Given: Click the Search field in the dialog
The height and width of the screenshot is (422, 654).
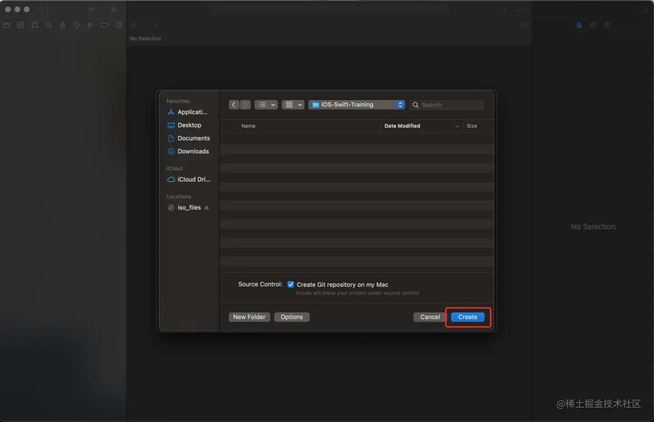Looking at the screenshot, I should (447, 105).
